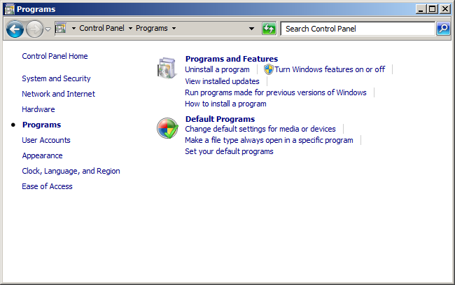This screenshot has width=455, height=285.
Task: Expand the dropdown arrow after Control Panel breadcrumb
Action: click(130, 28)
